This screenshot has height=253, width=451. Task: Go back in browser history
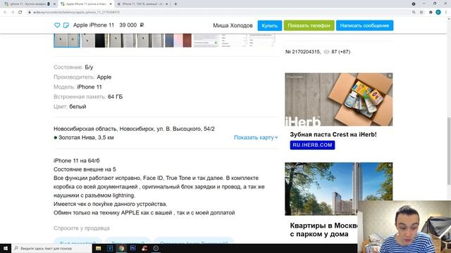click(5, 13)
